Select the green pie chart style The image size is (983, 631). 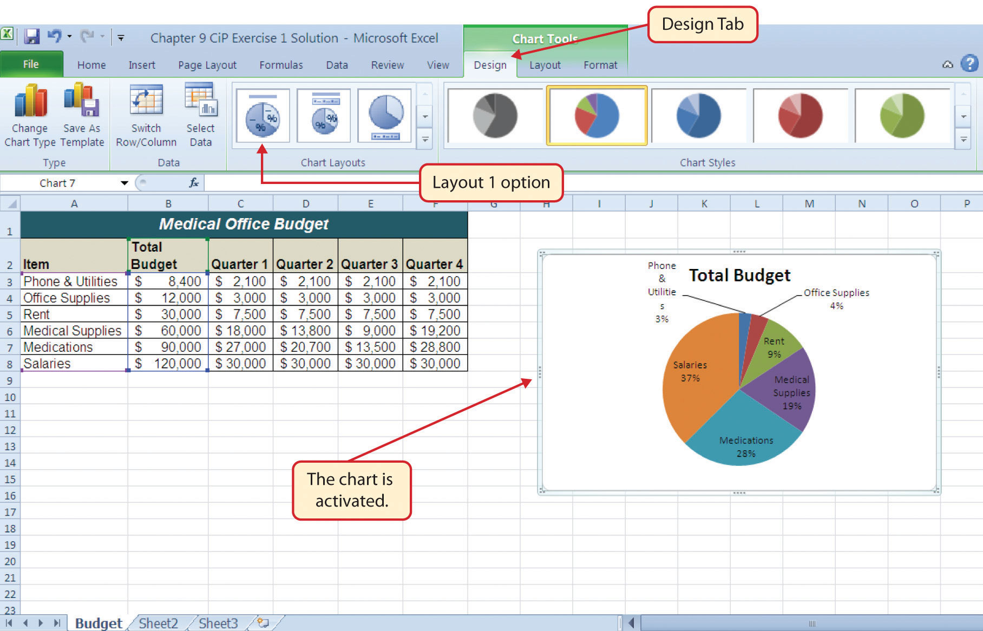click(x=903, y=115)
